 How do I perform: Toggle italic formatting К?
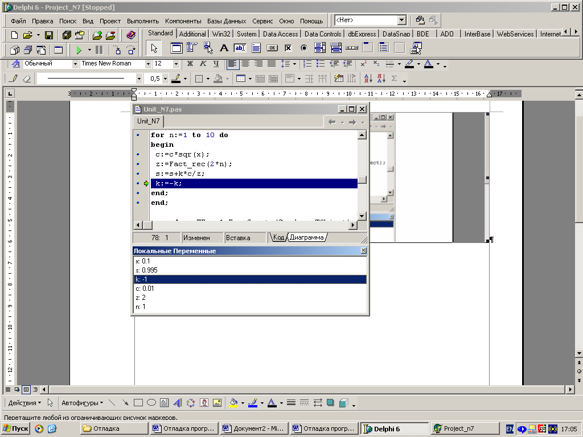[203, 64]
